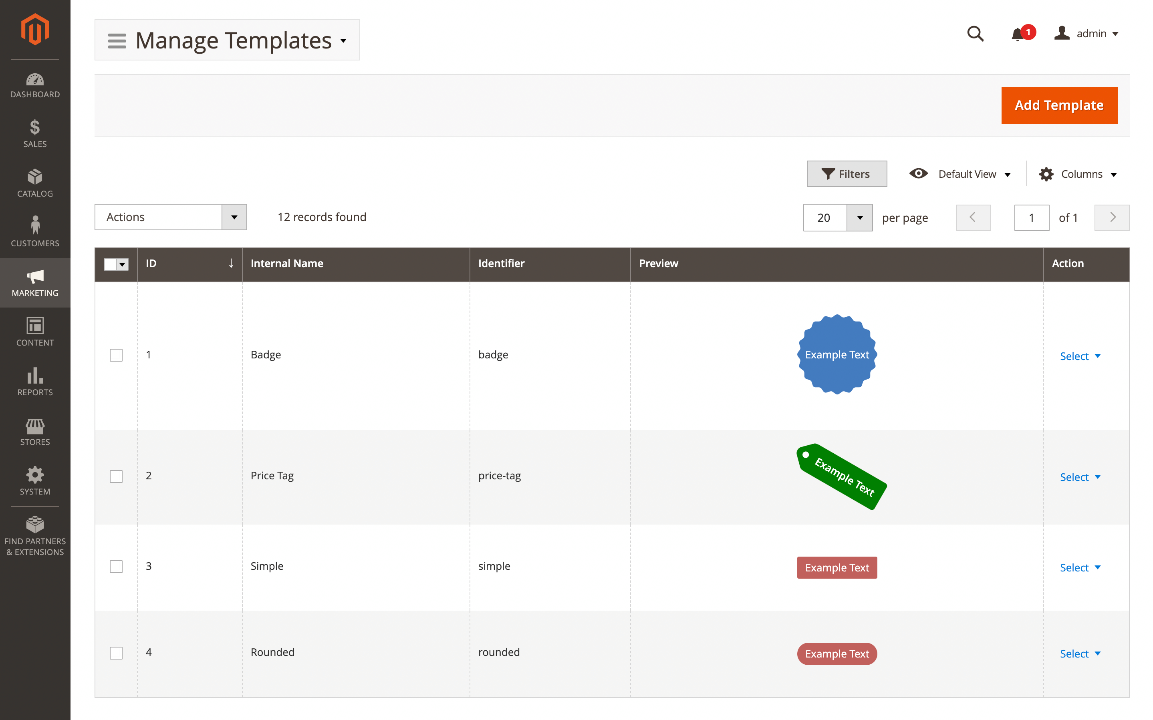Check the Price Tag template row
This screenshot has height=720, width=1153.
coord(116,476)
